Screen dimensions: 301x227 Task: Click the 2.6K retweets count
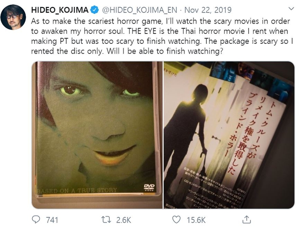click(124, 220)
